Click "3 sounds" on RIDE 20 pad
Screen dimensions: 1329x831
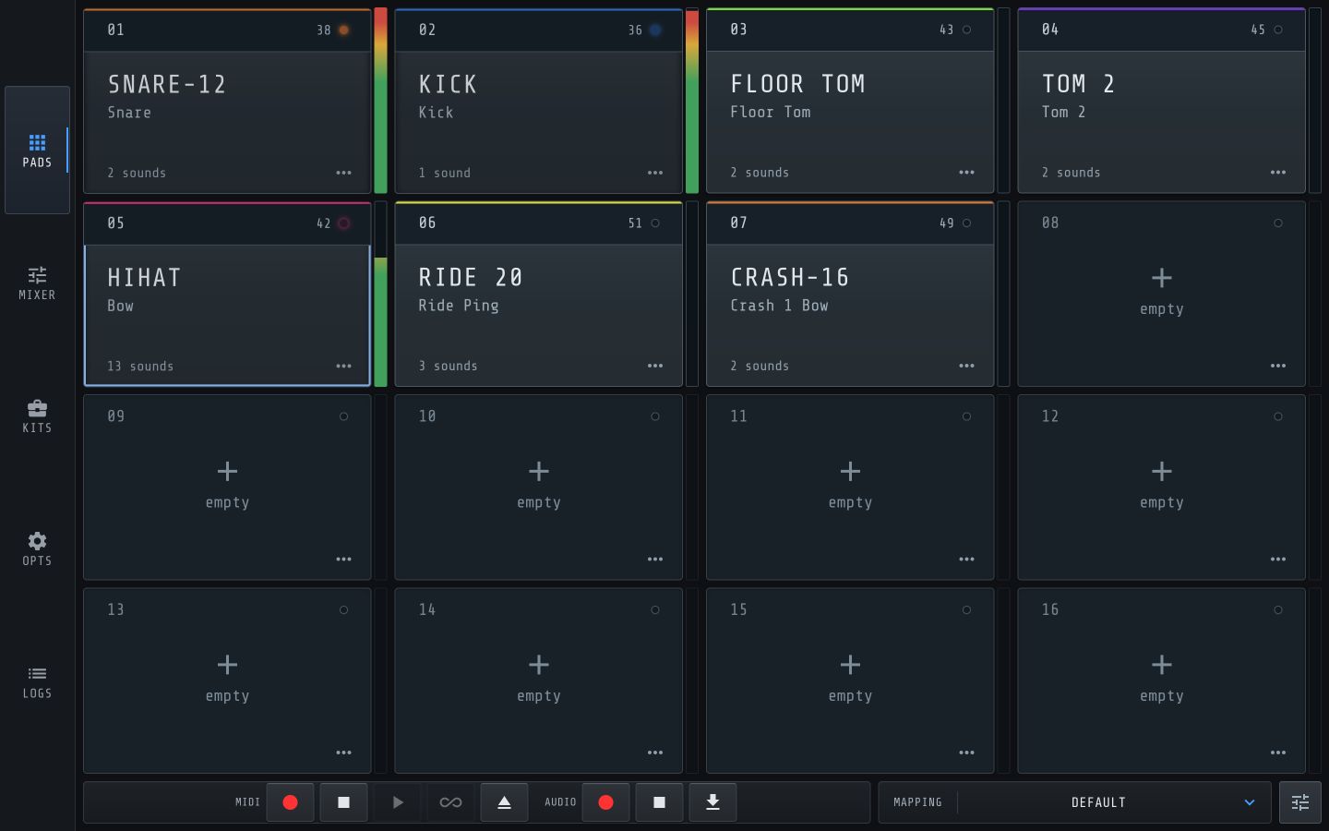point(449,367)
